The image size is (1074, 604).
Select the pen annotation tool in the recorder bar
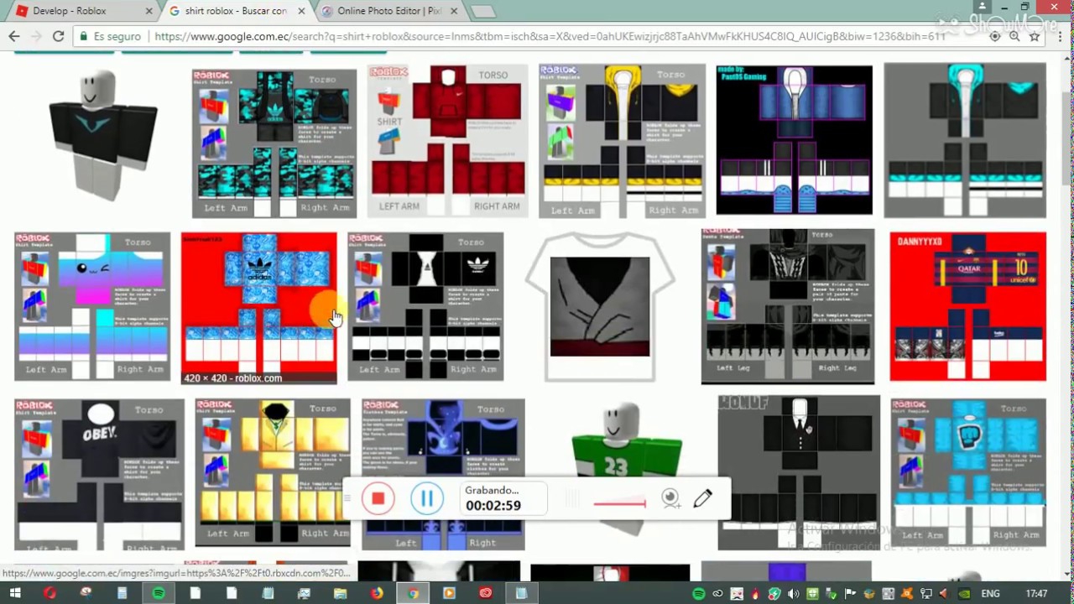[x=703, y=498]
